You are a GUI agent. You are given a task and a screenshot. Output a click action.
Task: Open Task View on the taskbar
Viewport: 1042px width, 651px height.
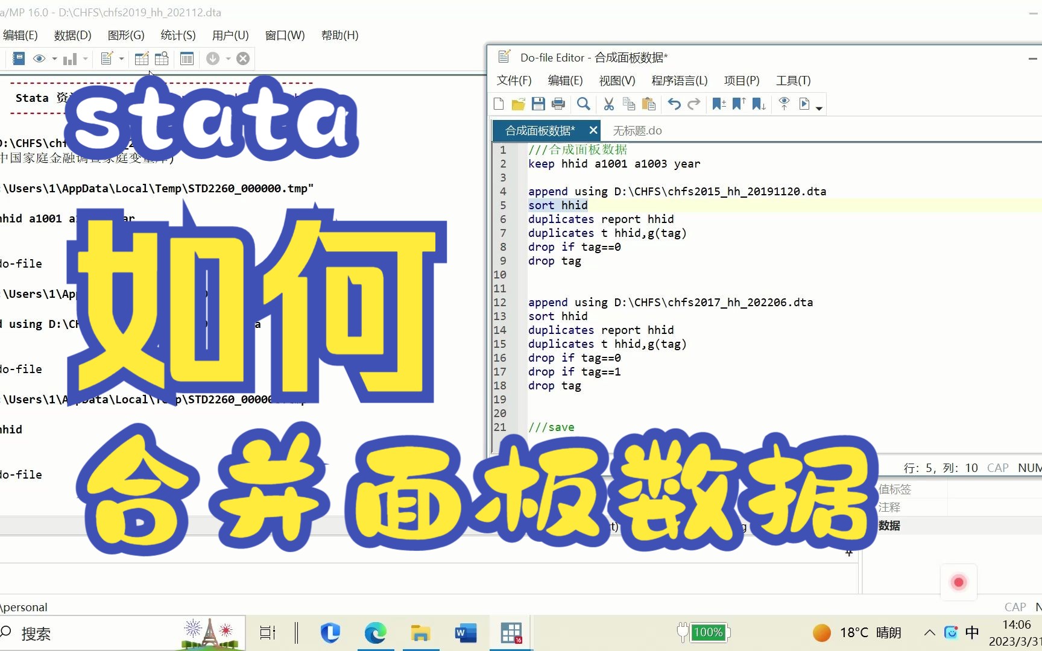[267, 633]
